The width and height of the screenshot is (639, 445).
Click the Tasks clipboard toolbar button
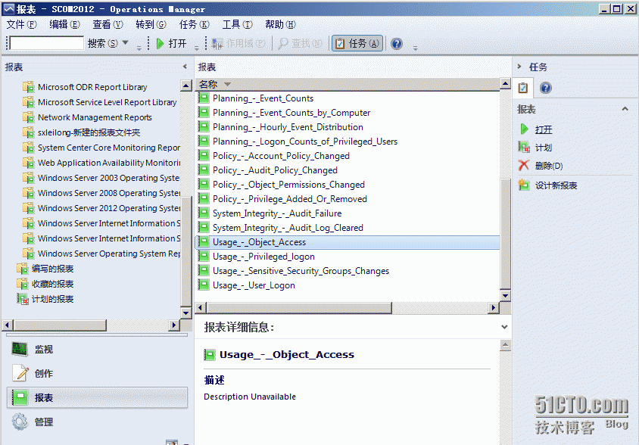pos(357,43)
